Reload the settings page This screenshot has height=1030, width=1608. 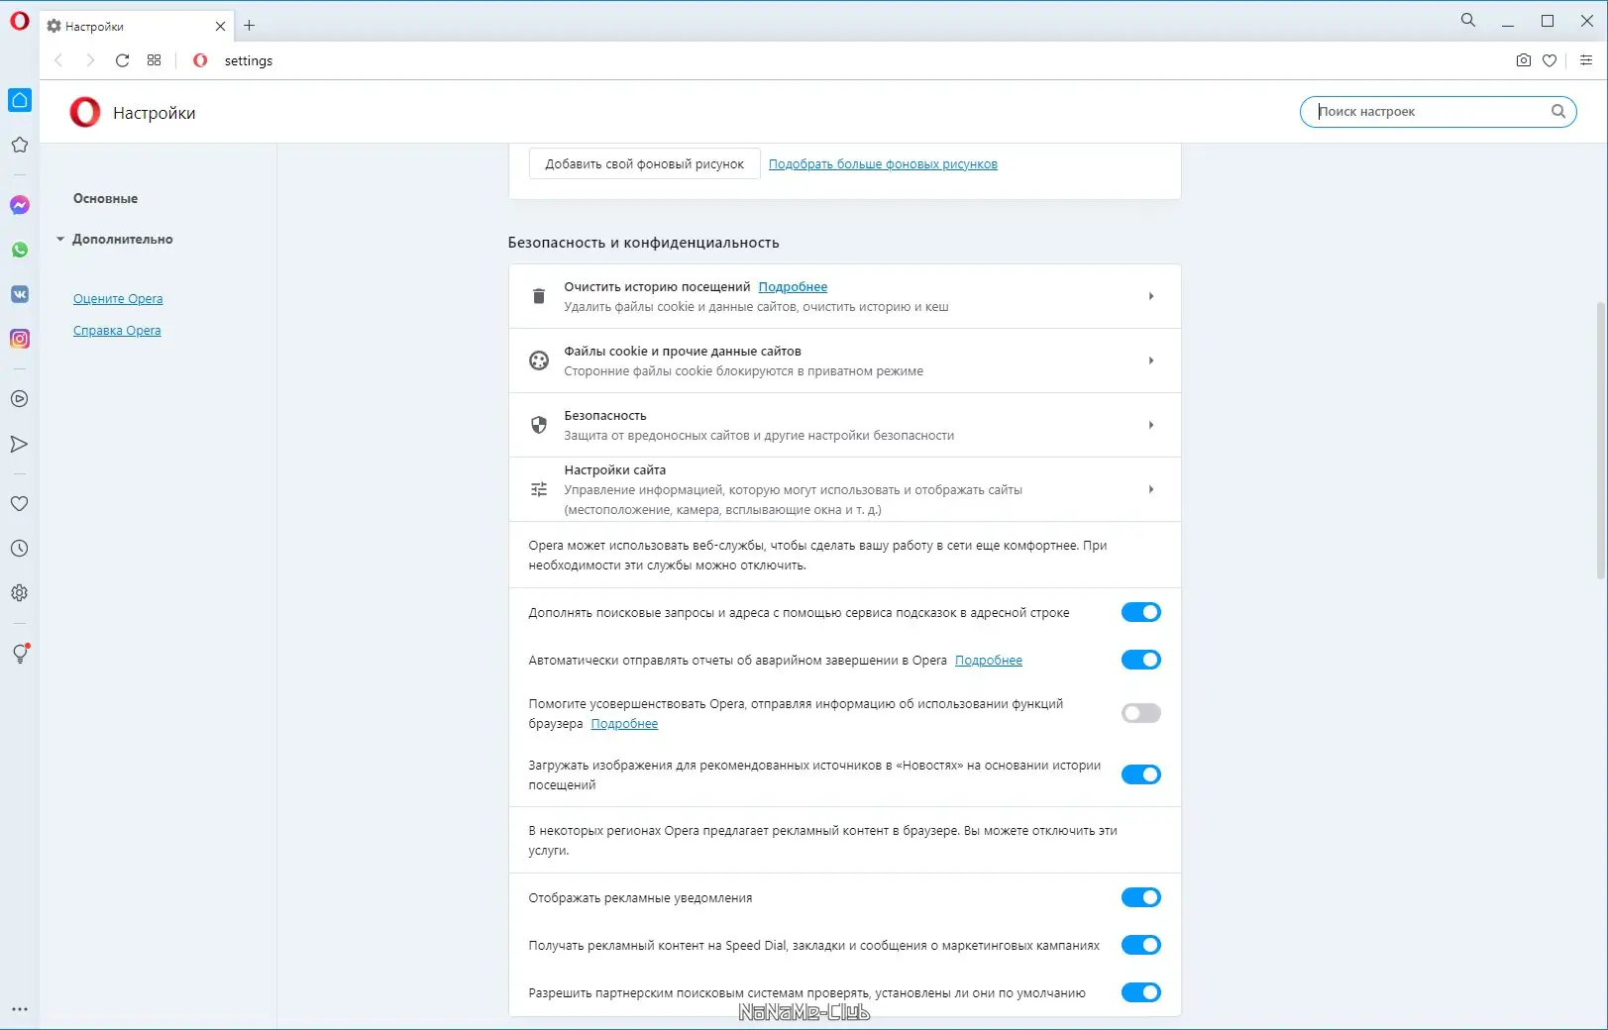point(122,60)
